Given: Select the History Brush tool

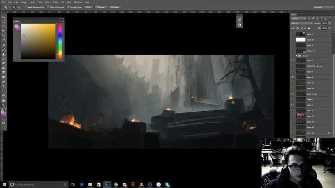Looking at the screenshot, I should point(3,59).
